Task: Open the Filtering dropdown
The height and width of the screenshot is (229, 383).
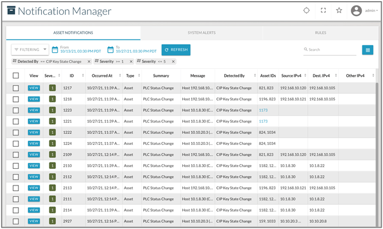Action: tap(30, 49)
